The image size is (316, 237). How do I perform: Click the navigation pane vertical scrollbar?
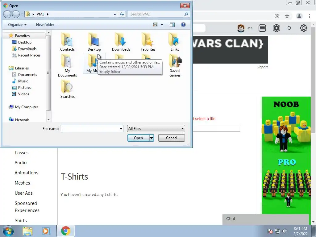48,73
